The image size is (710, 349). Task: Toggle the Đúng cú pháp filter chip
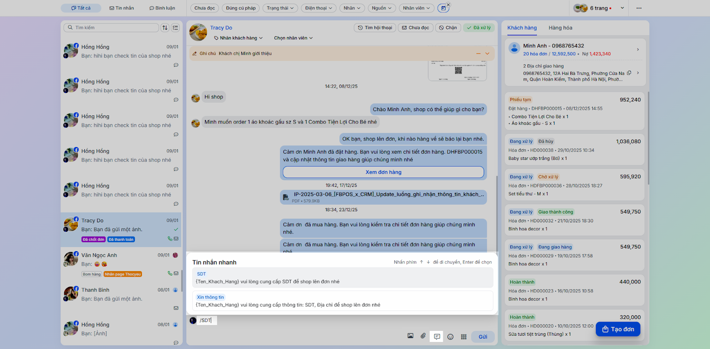click(241, 8)
